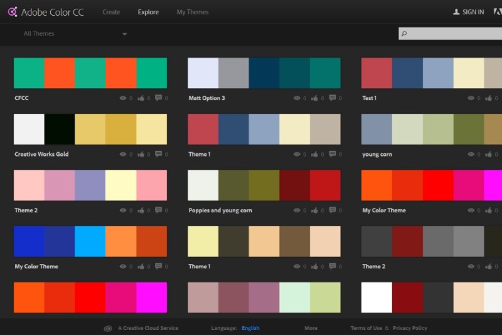The width and height of the screenshot is (502, 335).
Task: Open the My Themes tab
Action: click(x=193, y=12)
